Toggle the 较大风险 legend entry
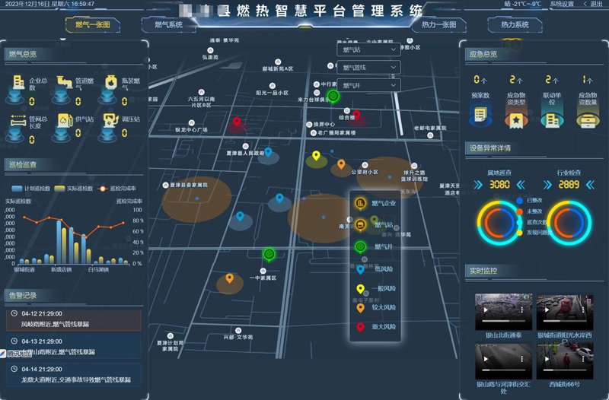609x400 pixels. click(x=375, y=307)
